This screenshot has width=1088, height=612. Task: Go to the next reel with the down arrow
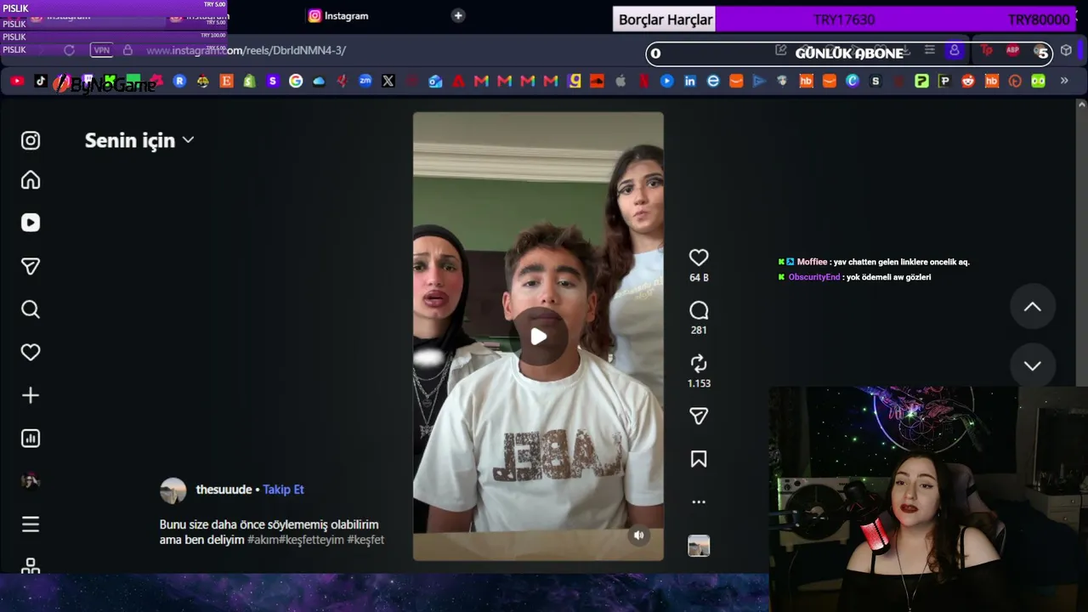pyautogui.click(x=1033, y=365)
